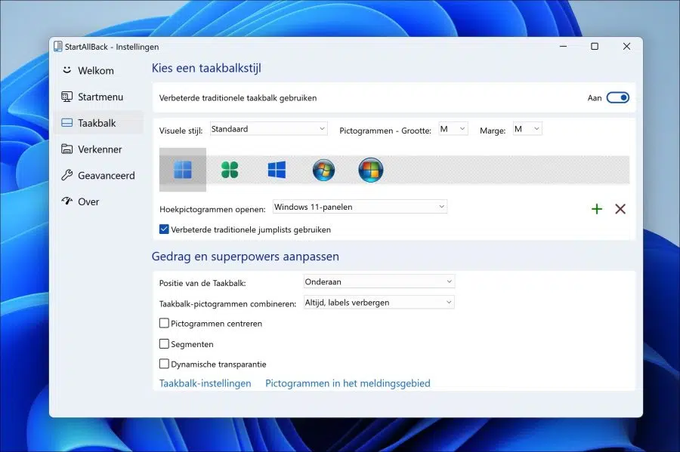
Task: Pick the flat Windows 10 logo start icon
Action: point(277,170)
